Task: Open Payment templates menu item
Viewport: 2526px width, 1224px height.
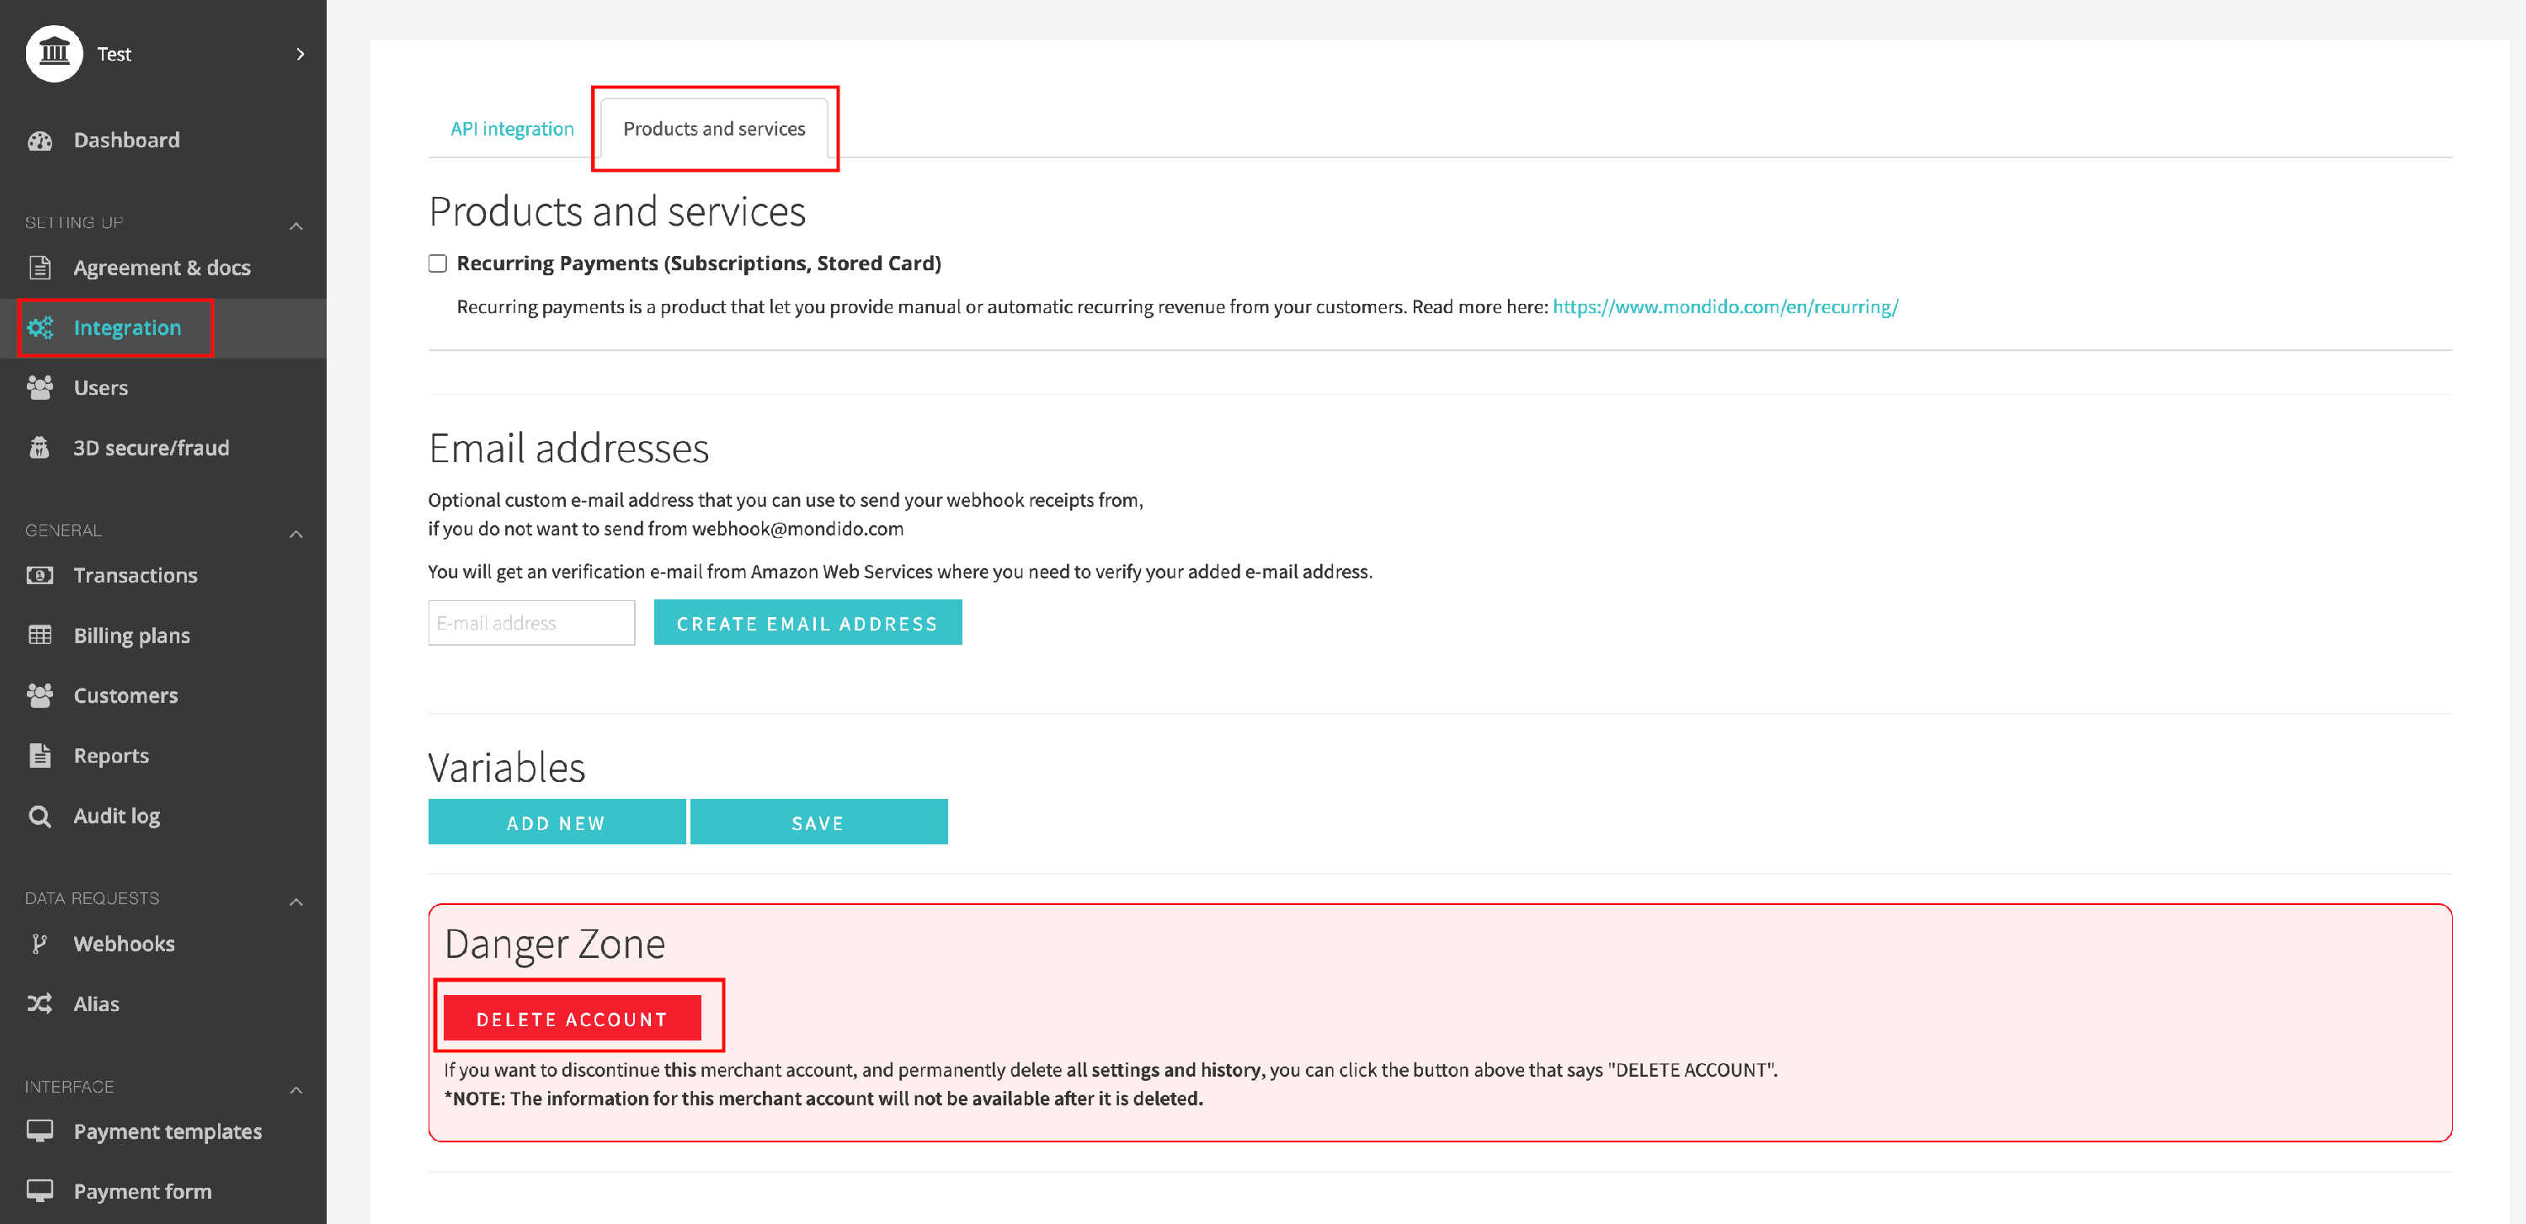Action: click(x=168, y=1131)
